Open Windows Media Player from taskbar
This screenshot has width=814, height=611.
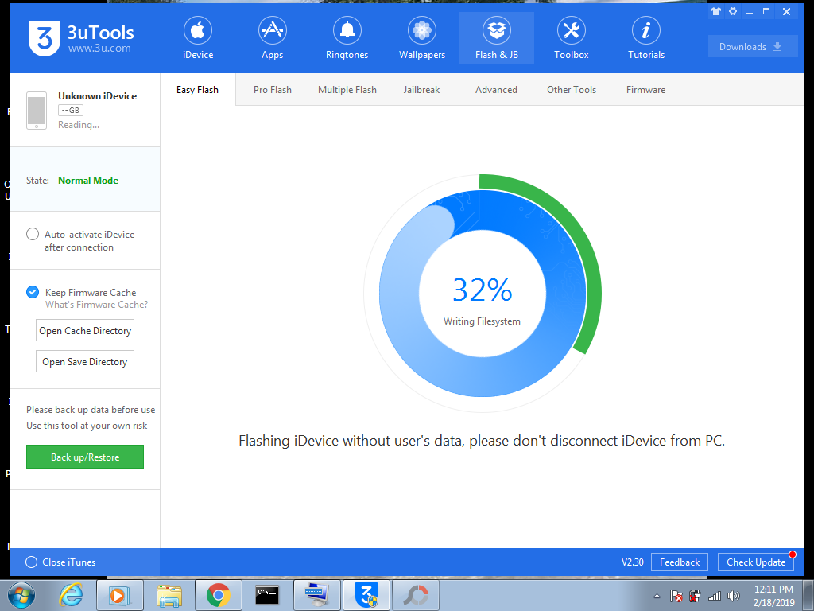[119, 595]
